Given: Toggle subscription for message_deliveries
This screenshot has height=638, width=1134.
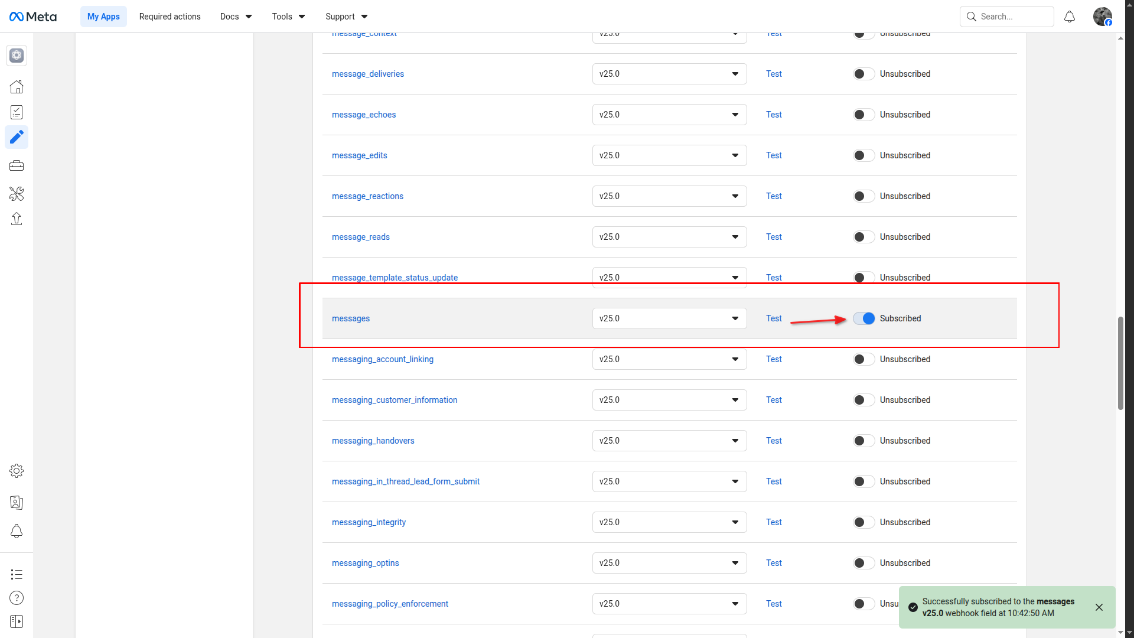Looking at the screenshot, I should tap(863, 74).
